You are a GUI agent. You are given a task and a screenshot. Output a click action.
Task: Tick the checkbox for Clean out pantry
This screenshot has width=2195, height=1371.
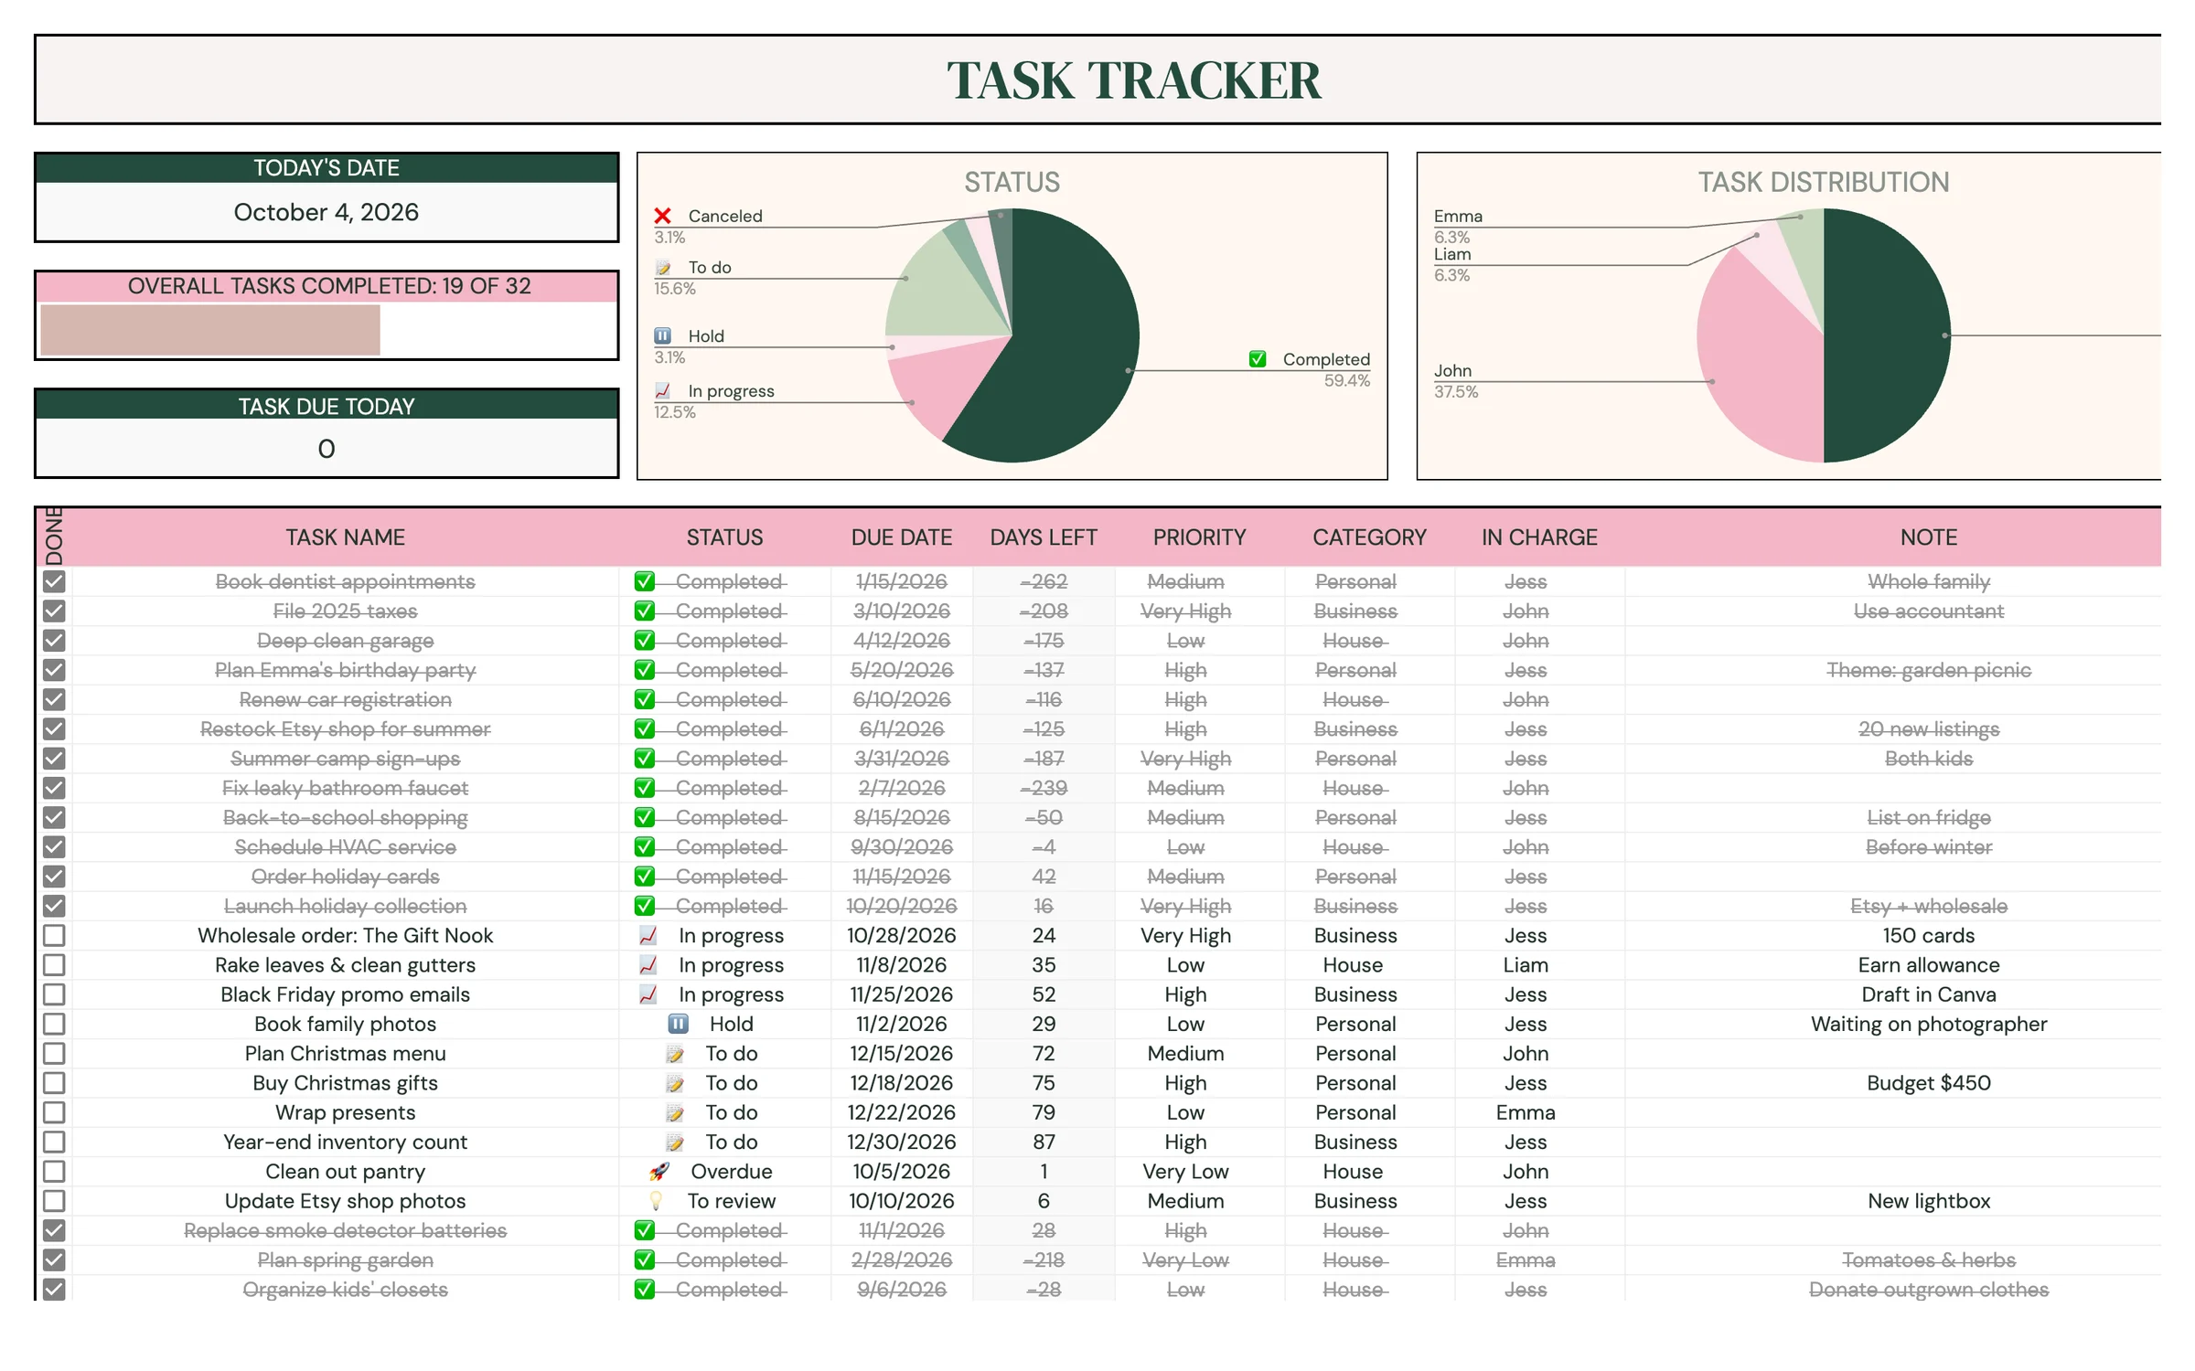point(54,1171)
